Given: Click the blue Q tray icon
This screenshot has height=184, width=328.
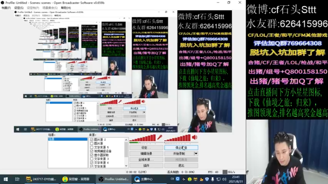Looking at the screenshot, I should [x=178, y=179].
